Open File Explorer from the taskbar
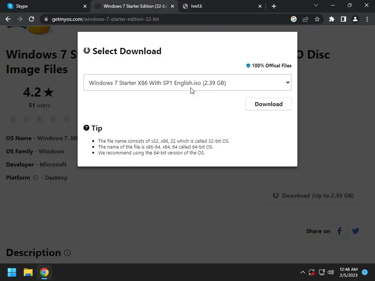This screenshot has width=375, height=281. click(28, 272)
